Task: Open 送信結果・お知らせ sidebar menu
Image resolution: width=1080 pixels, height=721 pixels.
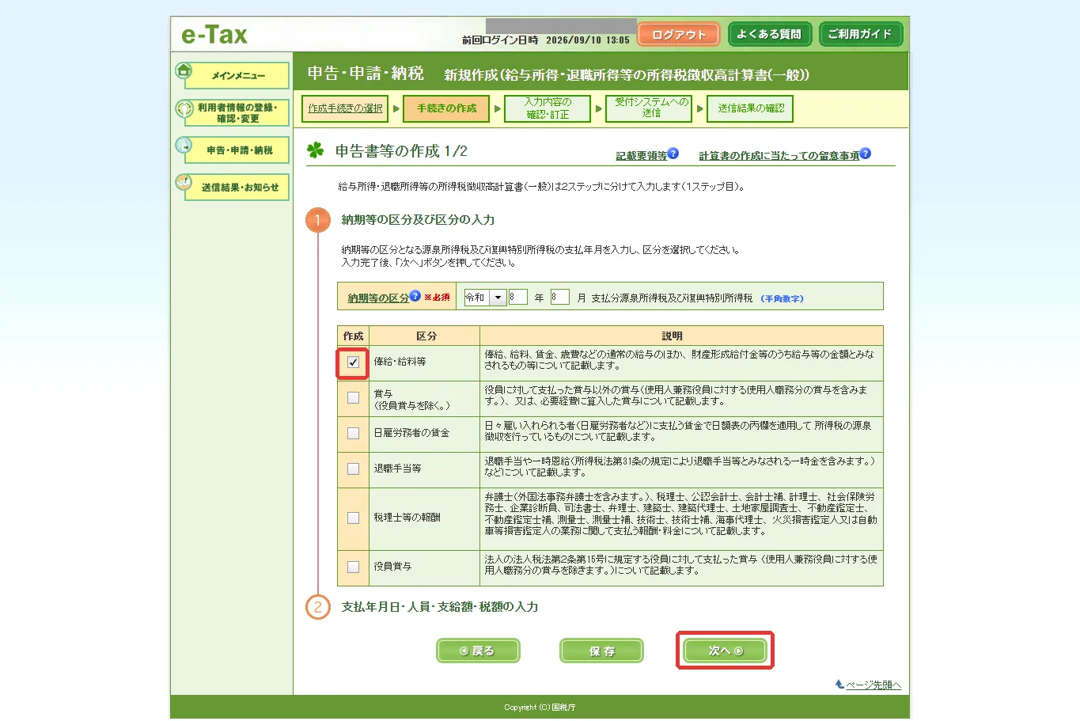Action: point(237,188)
